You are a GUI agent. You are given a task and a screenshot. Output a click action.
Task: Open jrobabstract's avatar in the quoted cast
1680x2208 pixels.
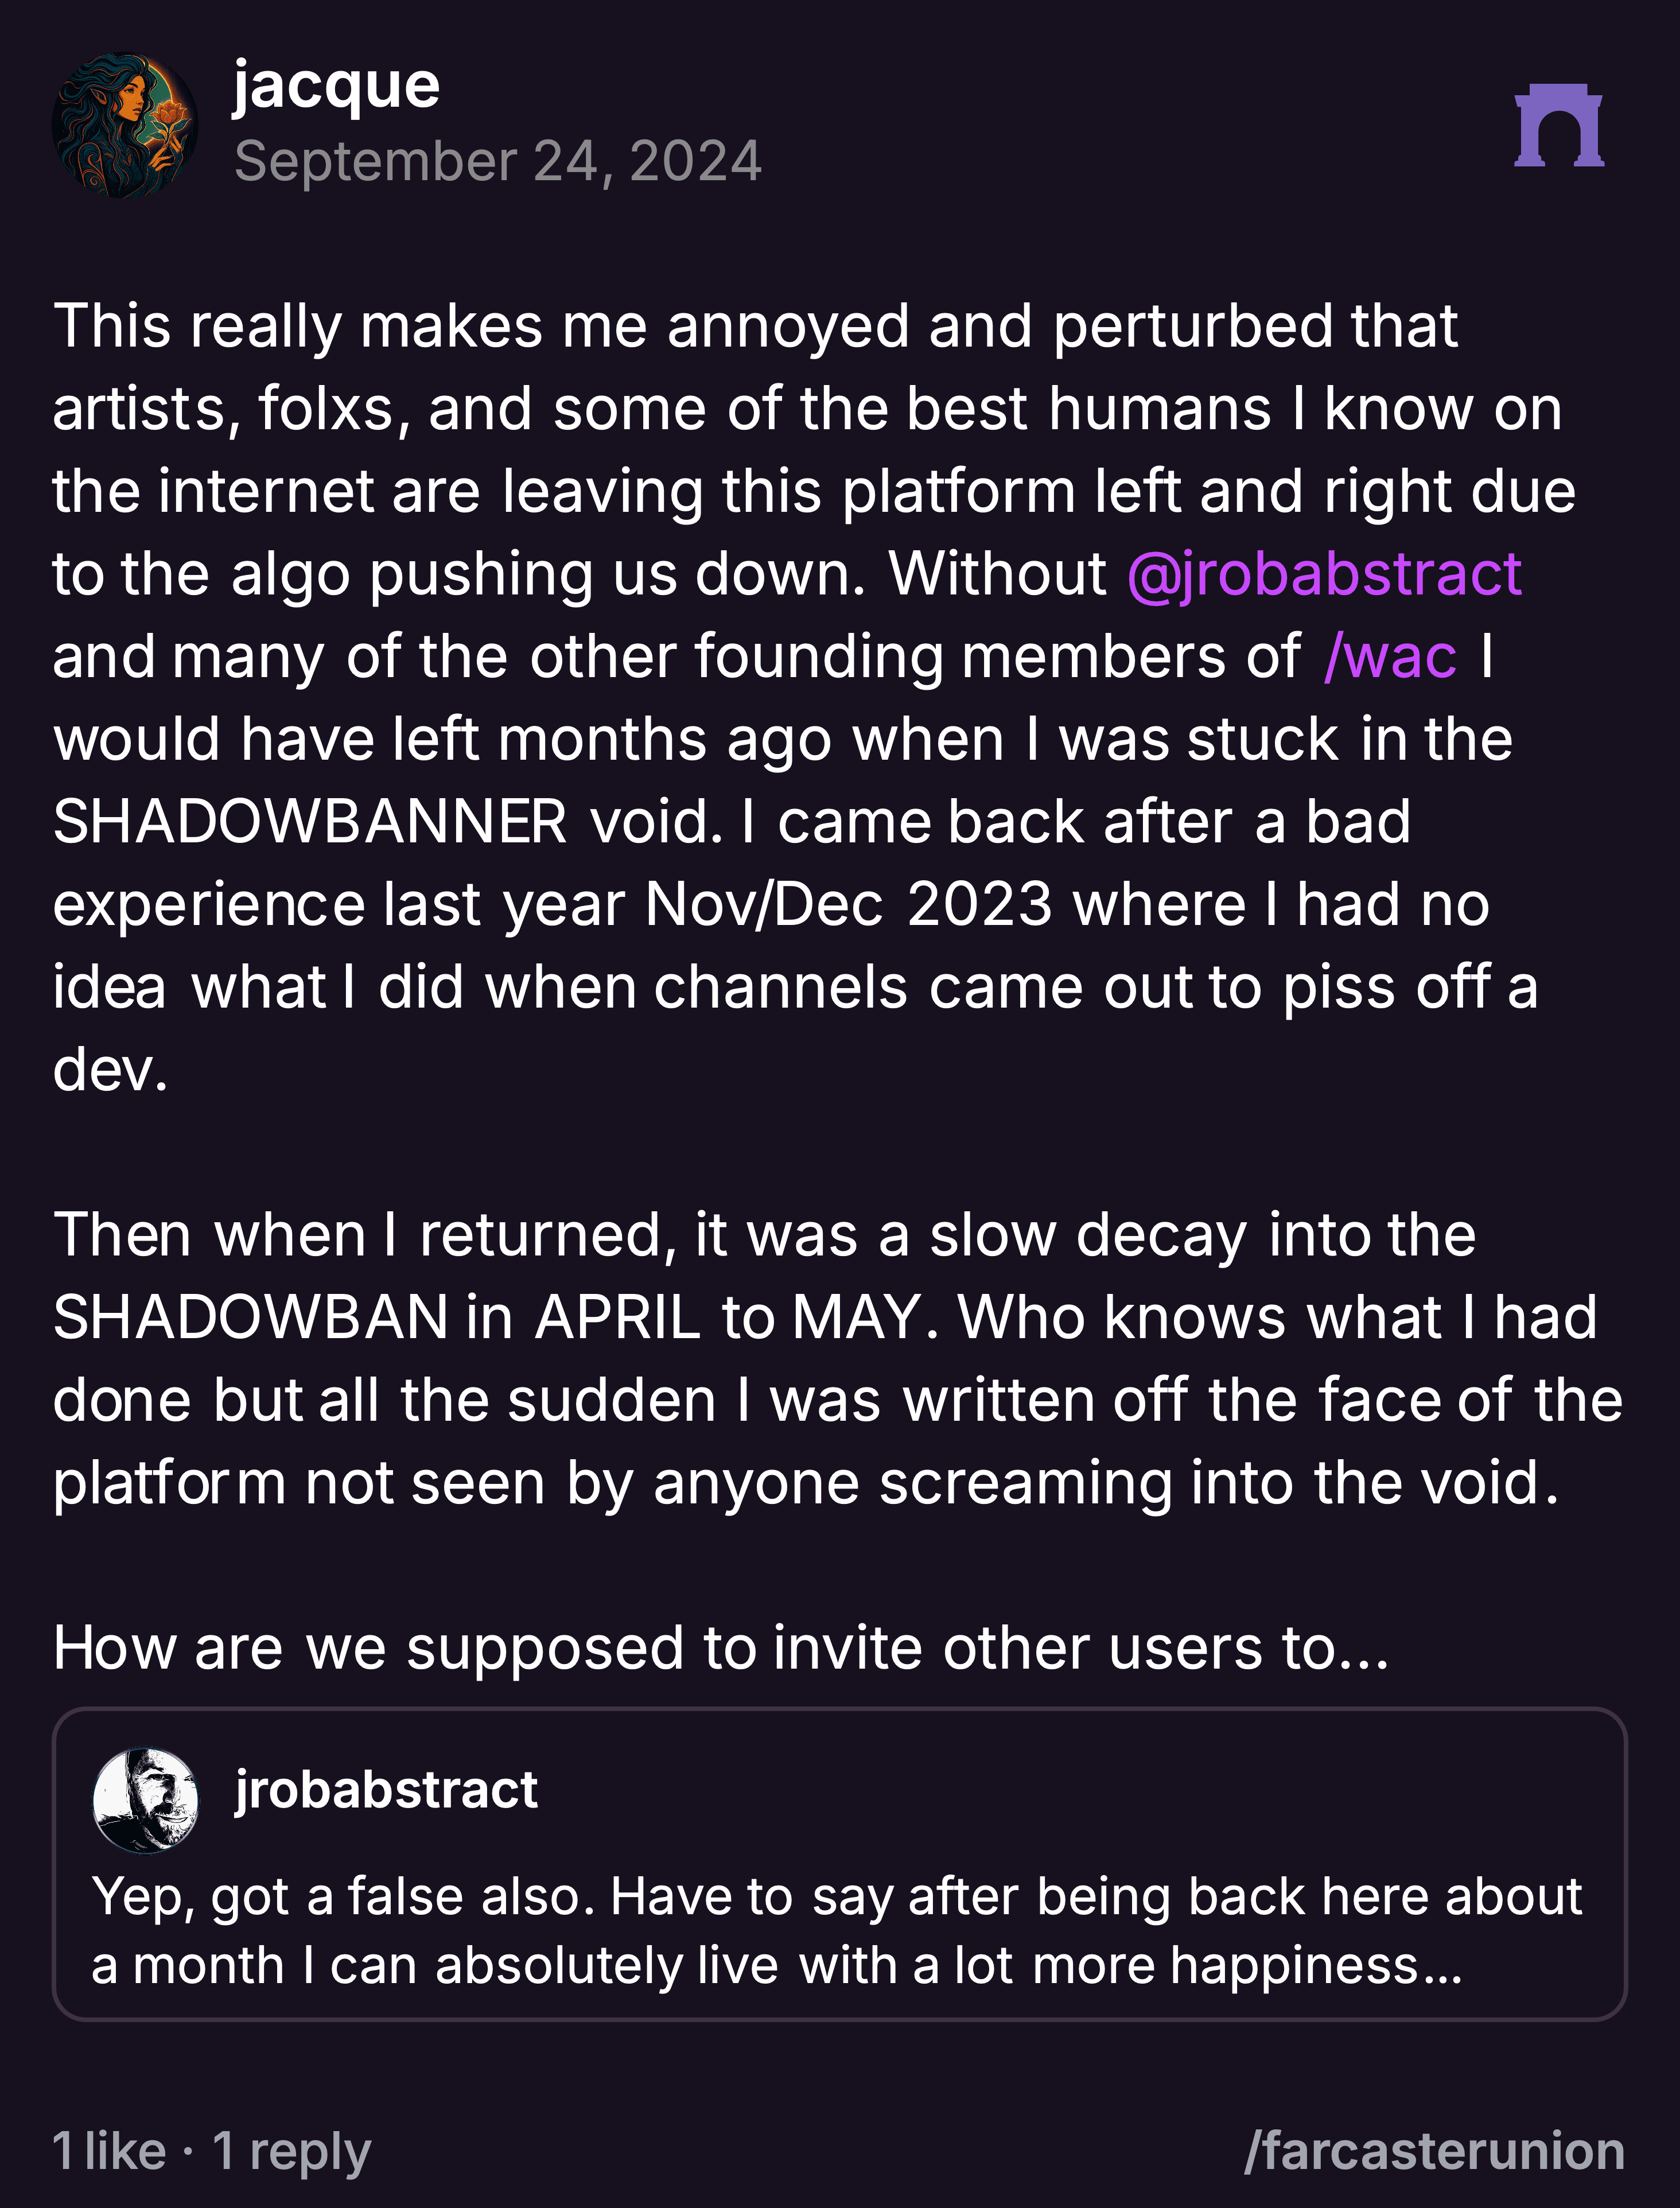pos(145,1800)
